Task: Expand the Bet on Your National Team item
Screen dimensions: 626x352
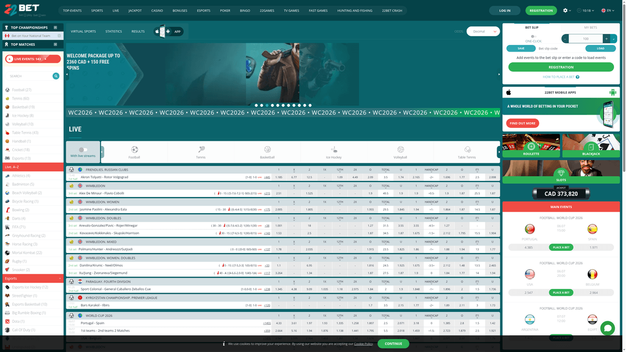Action: point(59,36)
